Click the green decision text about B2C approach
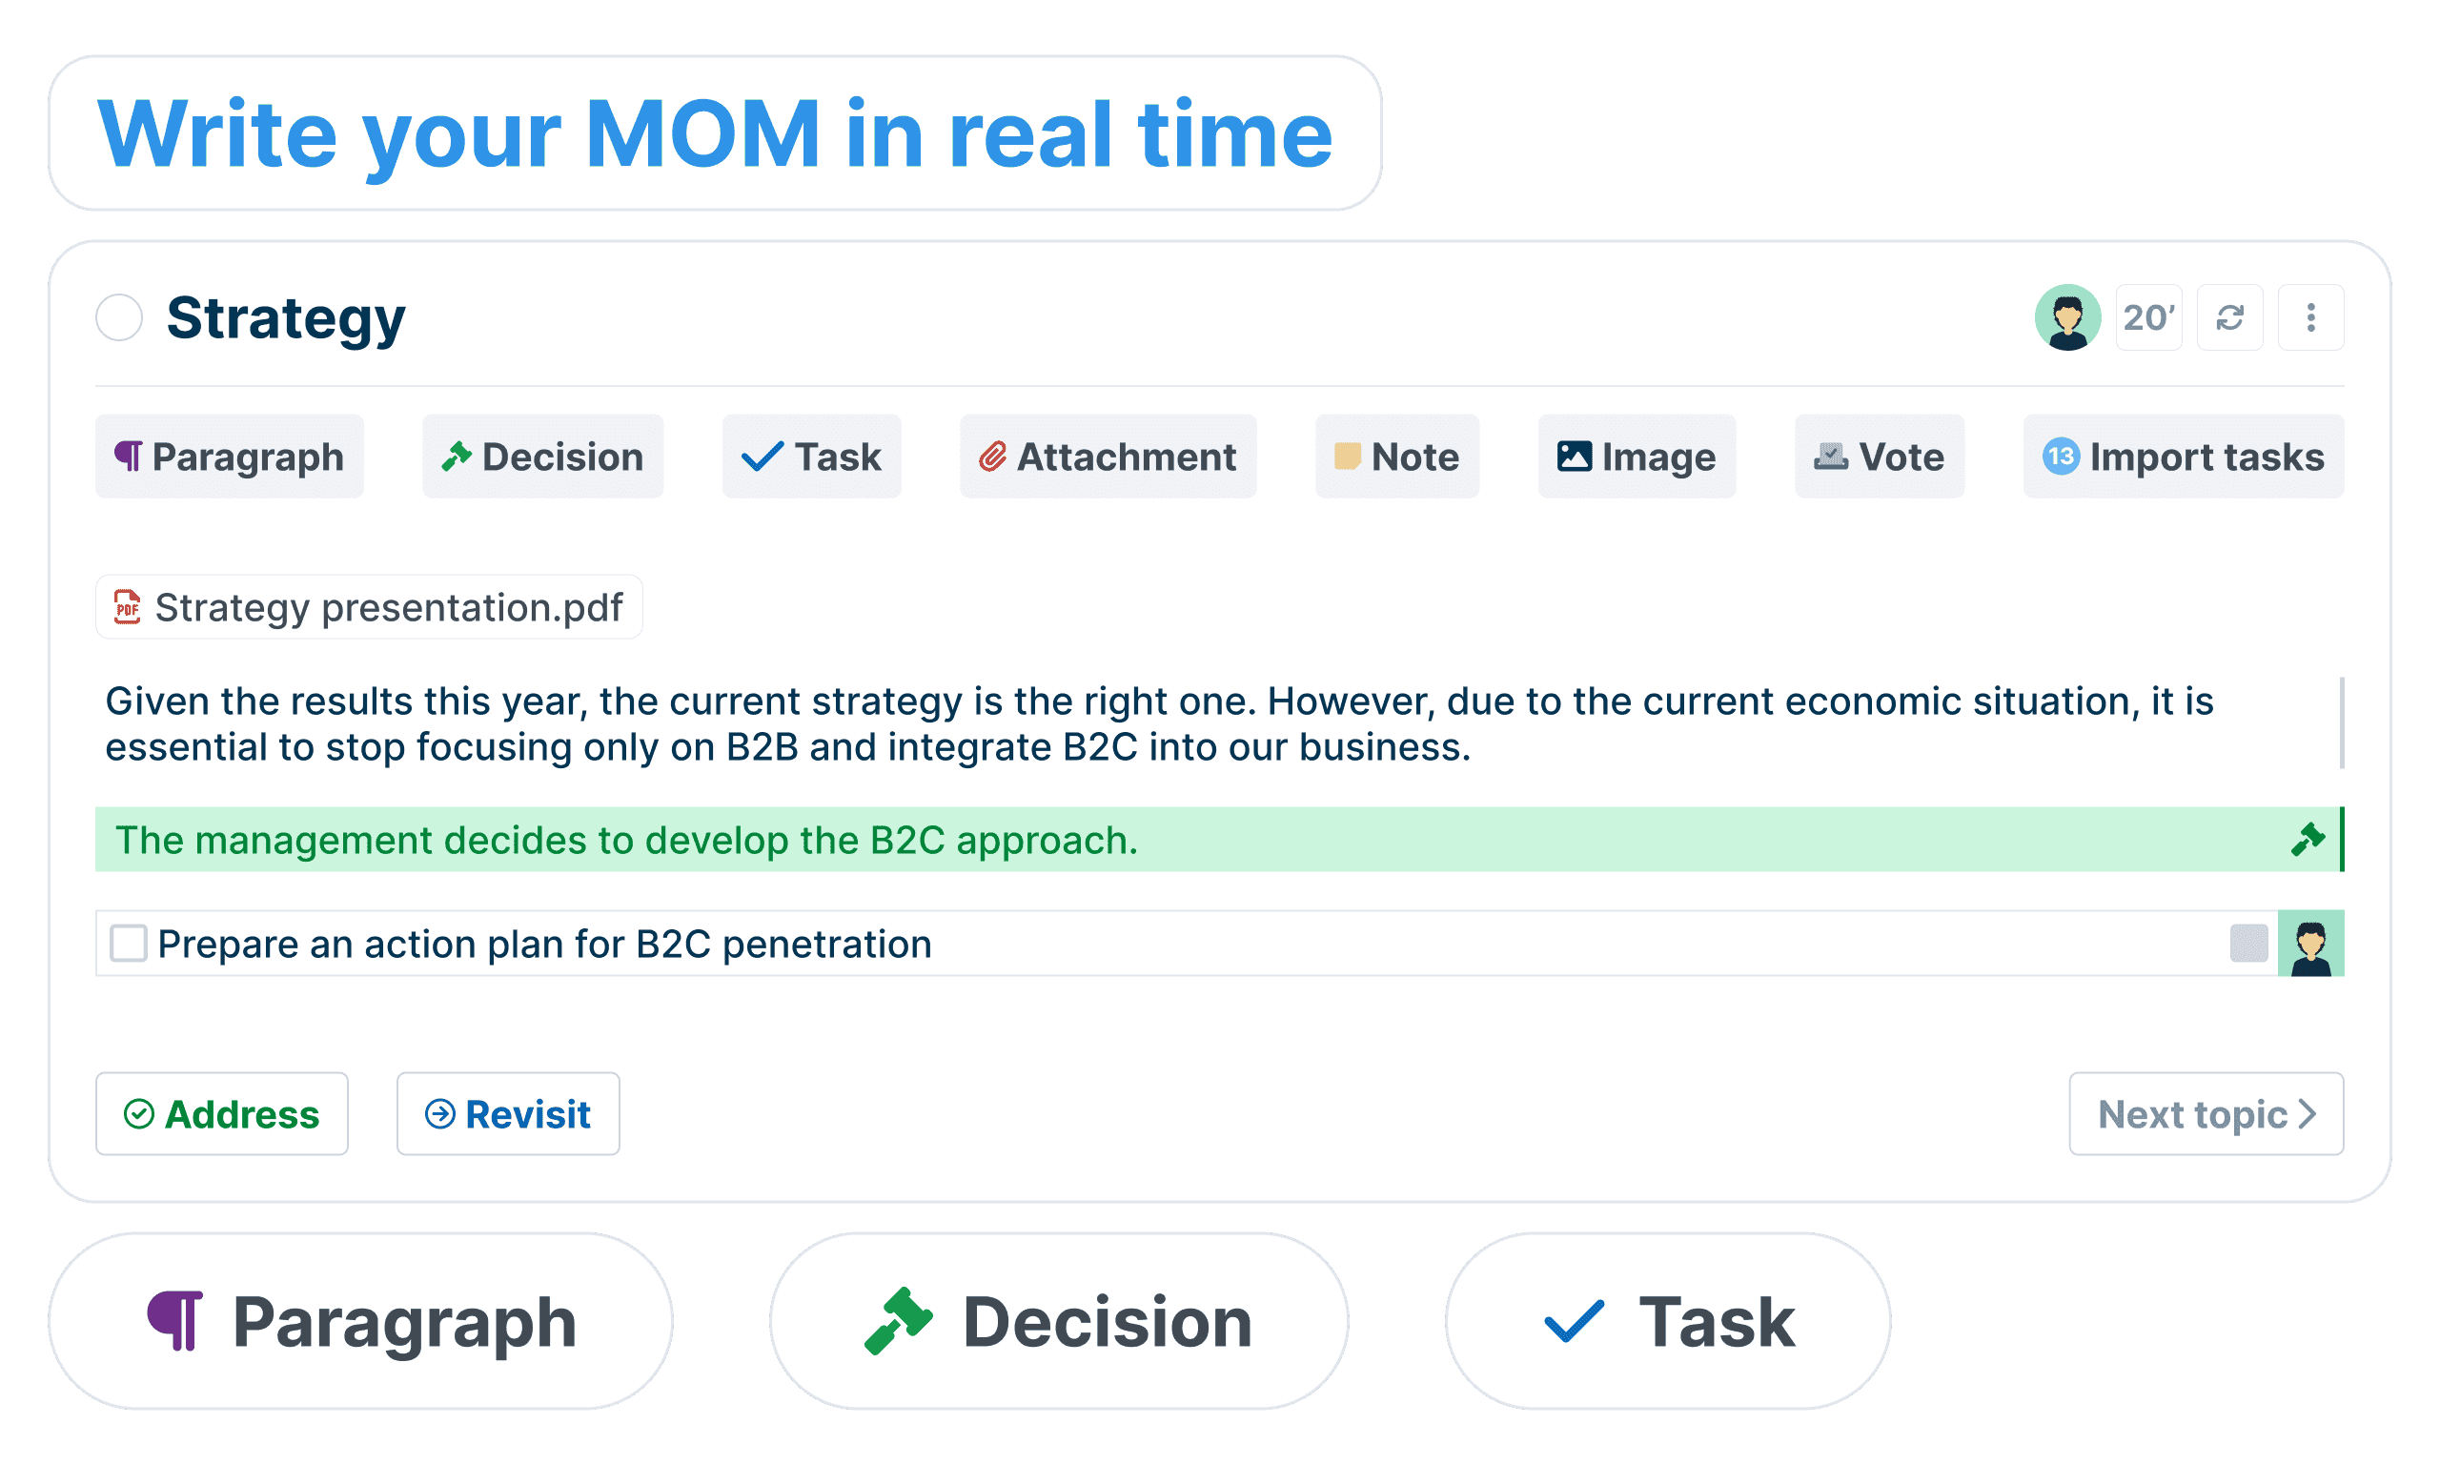 point(626,841)
